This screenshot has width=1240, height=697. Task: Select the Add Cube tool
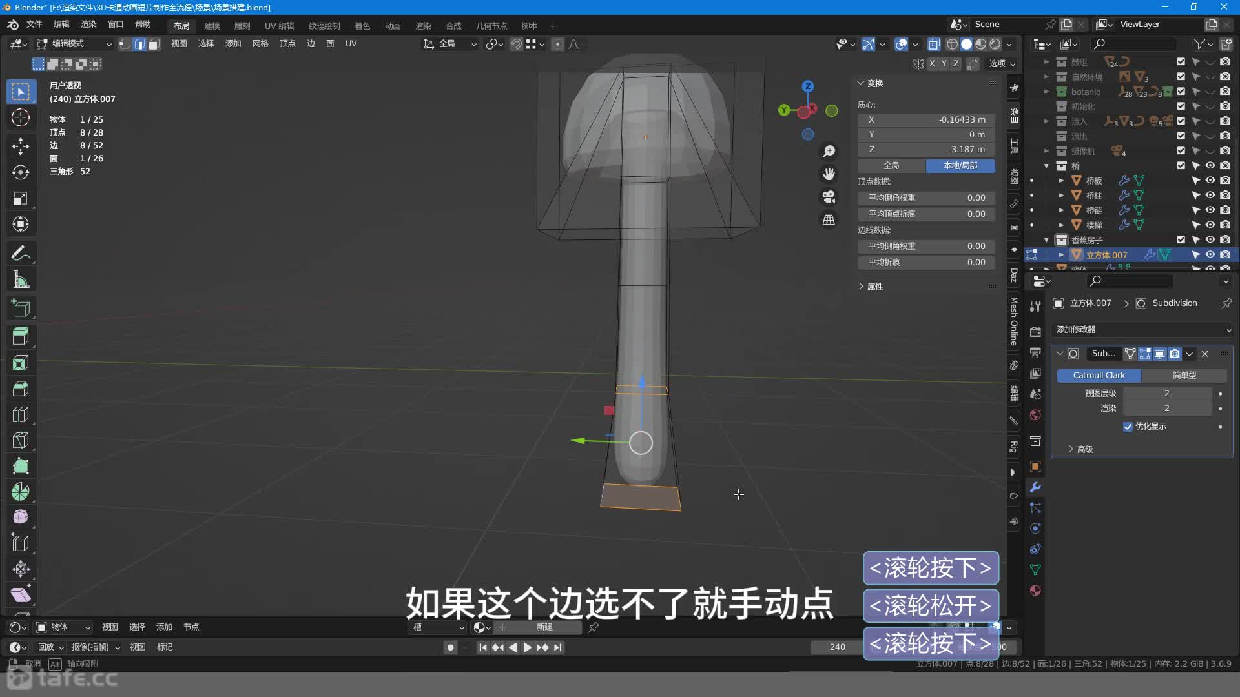[x=21, y=308]
